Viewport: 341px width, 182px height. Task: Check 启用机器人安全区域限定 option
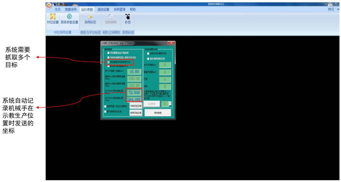105,106
